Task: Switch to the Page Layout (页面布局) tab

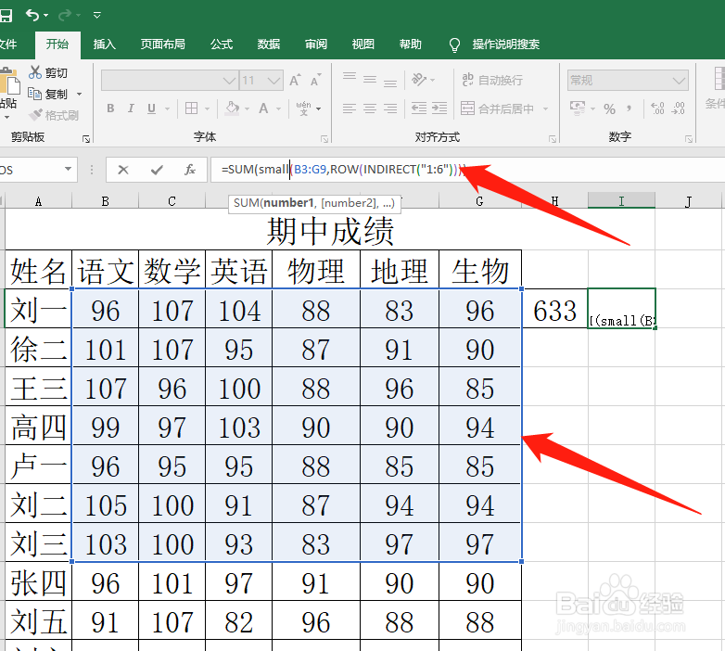Action: tap(163, 45)
